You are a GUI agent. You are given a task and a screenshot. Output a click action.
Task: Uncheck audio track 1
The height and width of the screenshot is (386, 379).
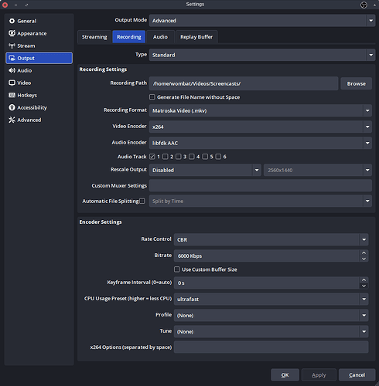coord(152,157)
